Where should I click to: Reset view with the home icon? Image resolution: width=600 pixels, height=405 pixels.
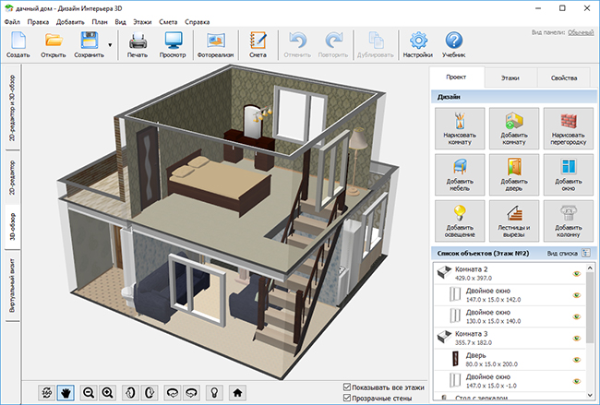237,392
